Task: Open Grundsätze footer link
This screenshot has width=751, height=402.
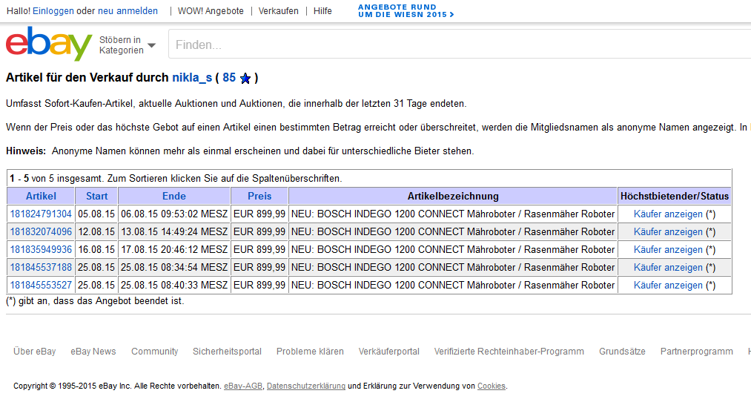Action: (x=622, y=352)
